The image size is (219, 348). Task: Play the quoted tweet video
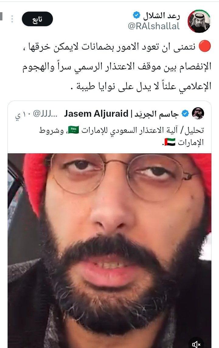pos(109,250)
